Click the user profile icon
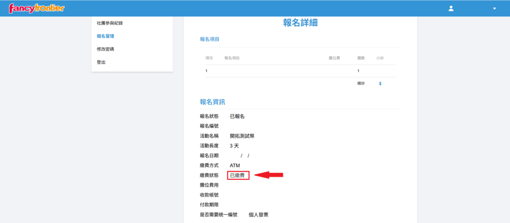510x223 pixels. (x=451, y=8)
